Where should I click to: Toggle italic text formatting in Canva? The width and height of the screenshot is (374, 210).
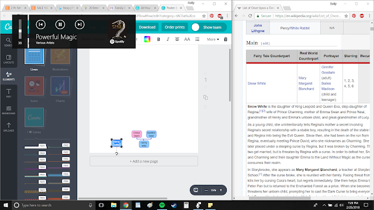tap(168, 39)
